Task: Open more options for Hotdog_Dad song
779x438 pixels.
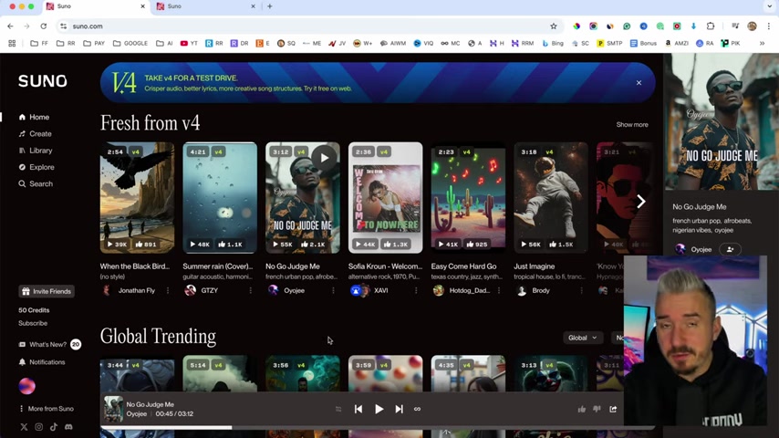Action: [x=499, y=290]
